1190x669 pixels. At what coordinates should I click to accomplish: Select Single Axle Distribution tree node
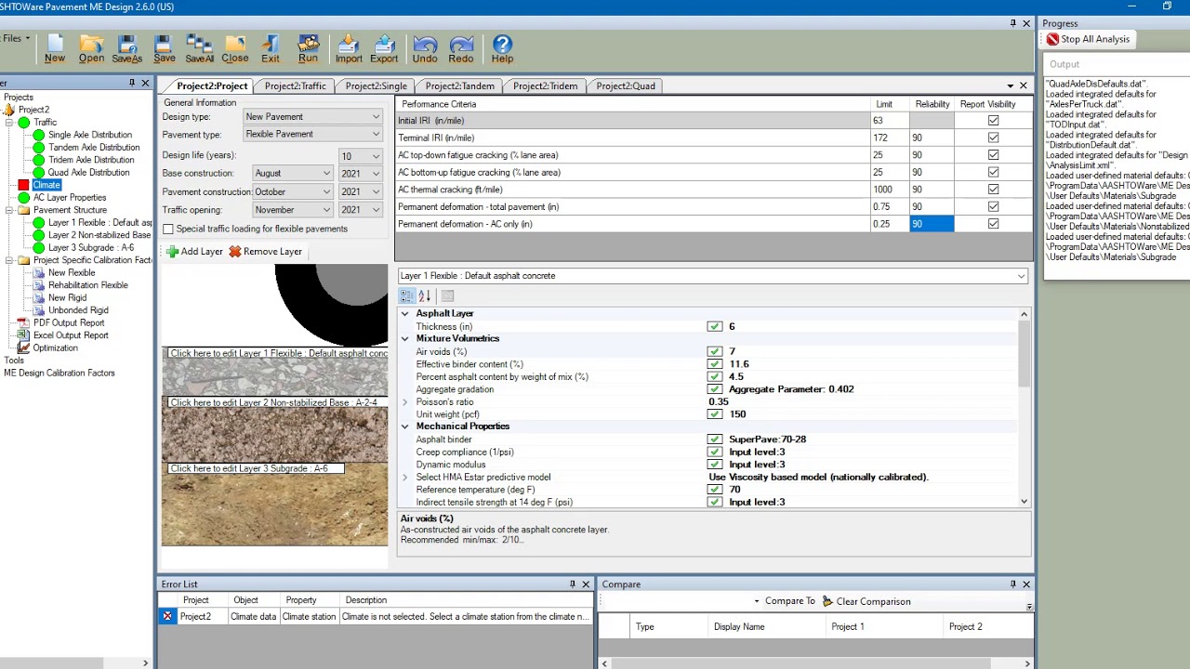[90, 135]
